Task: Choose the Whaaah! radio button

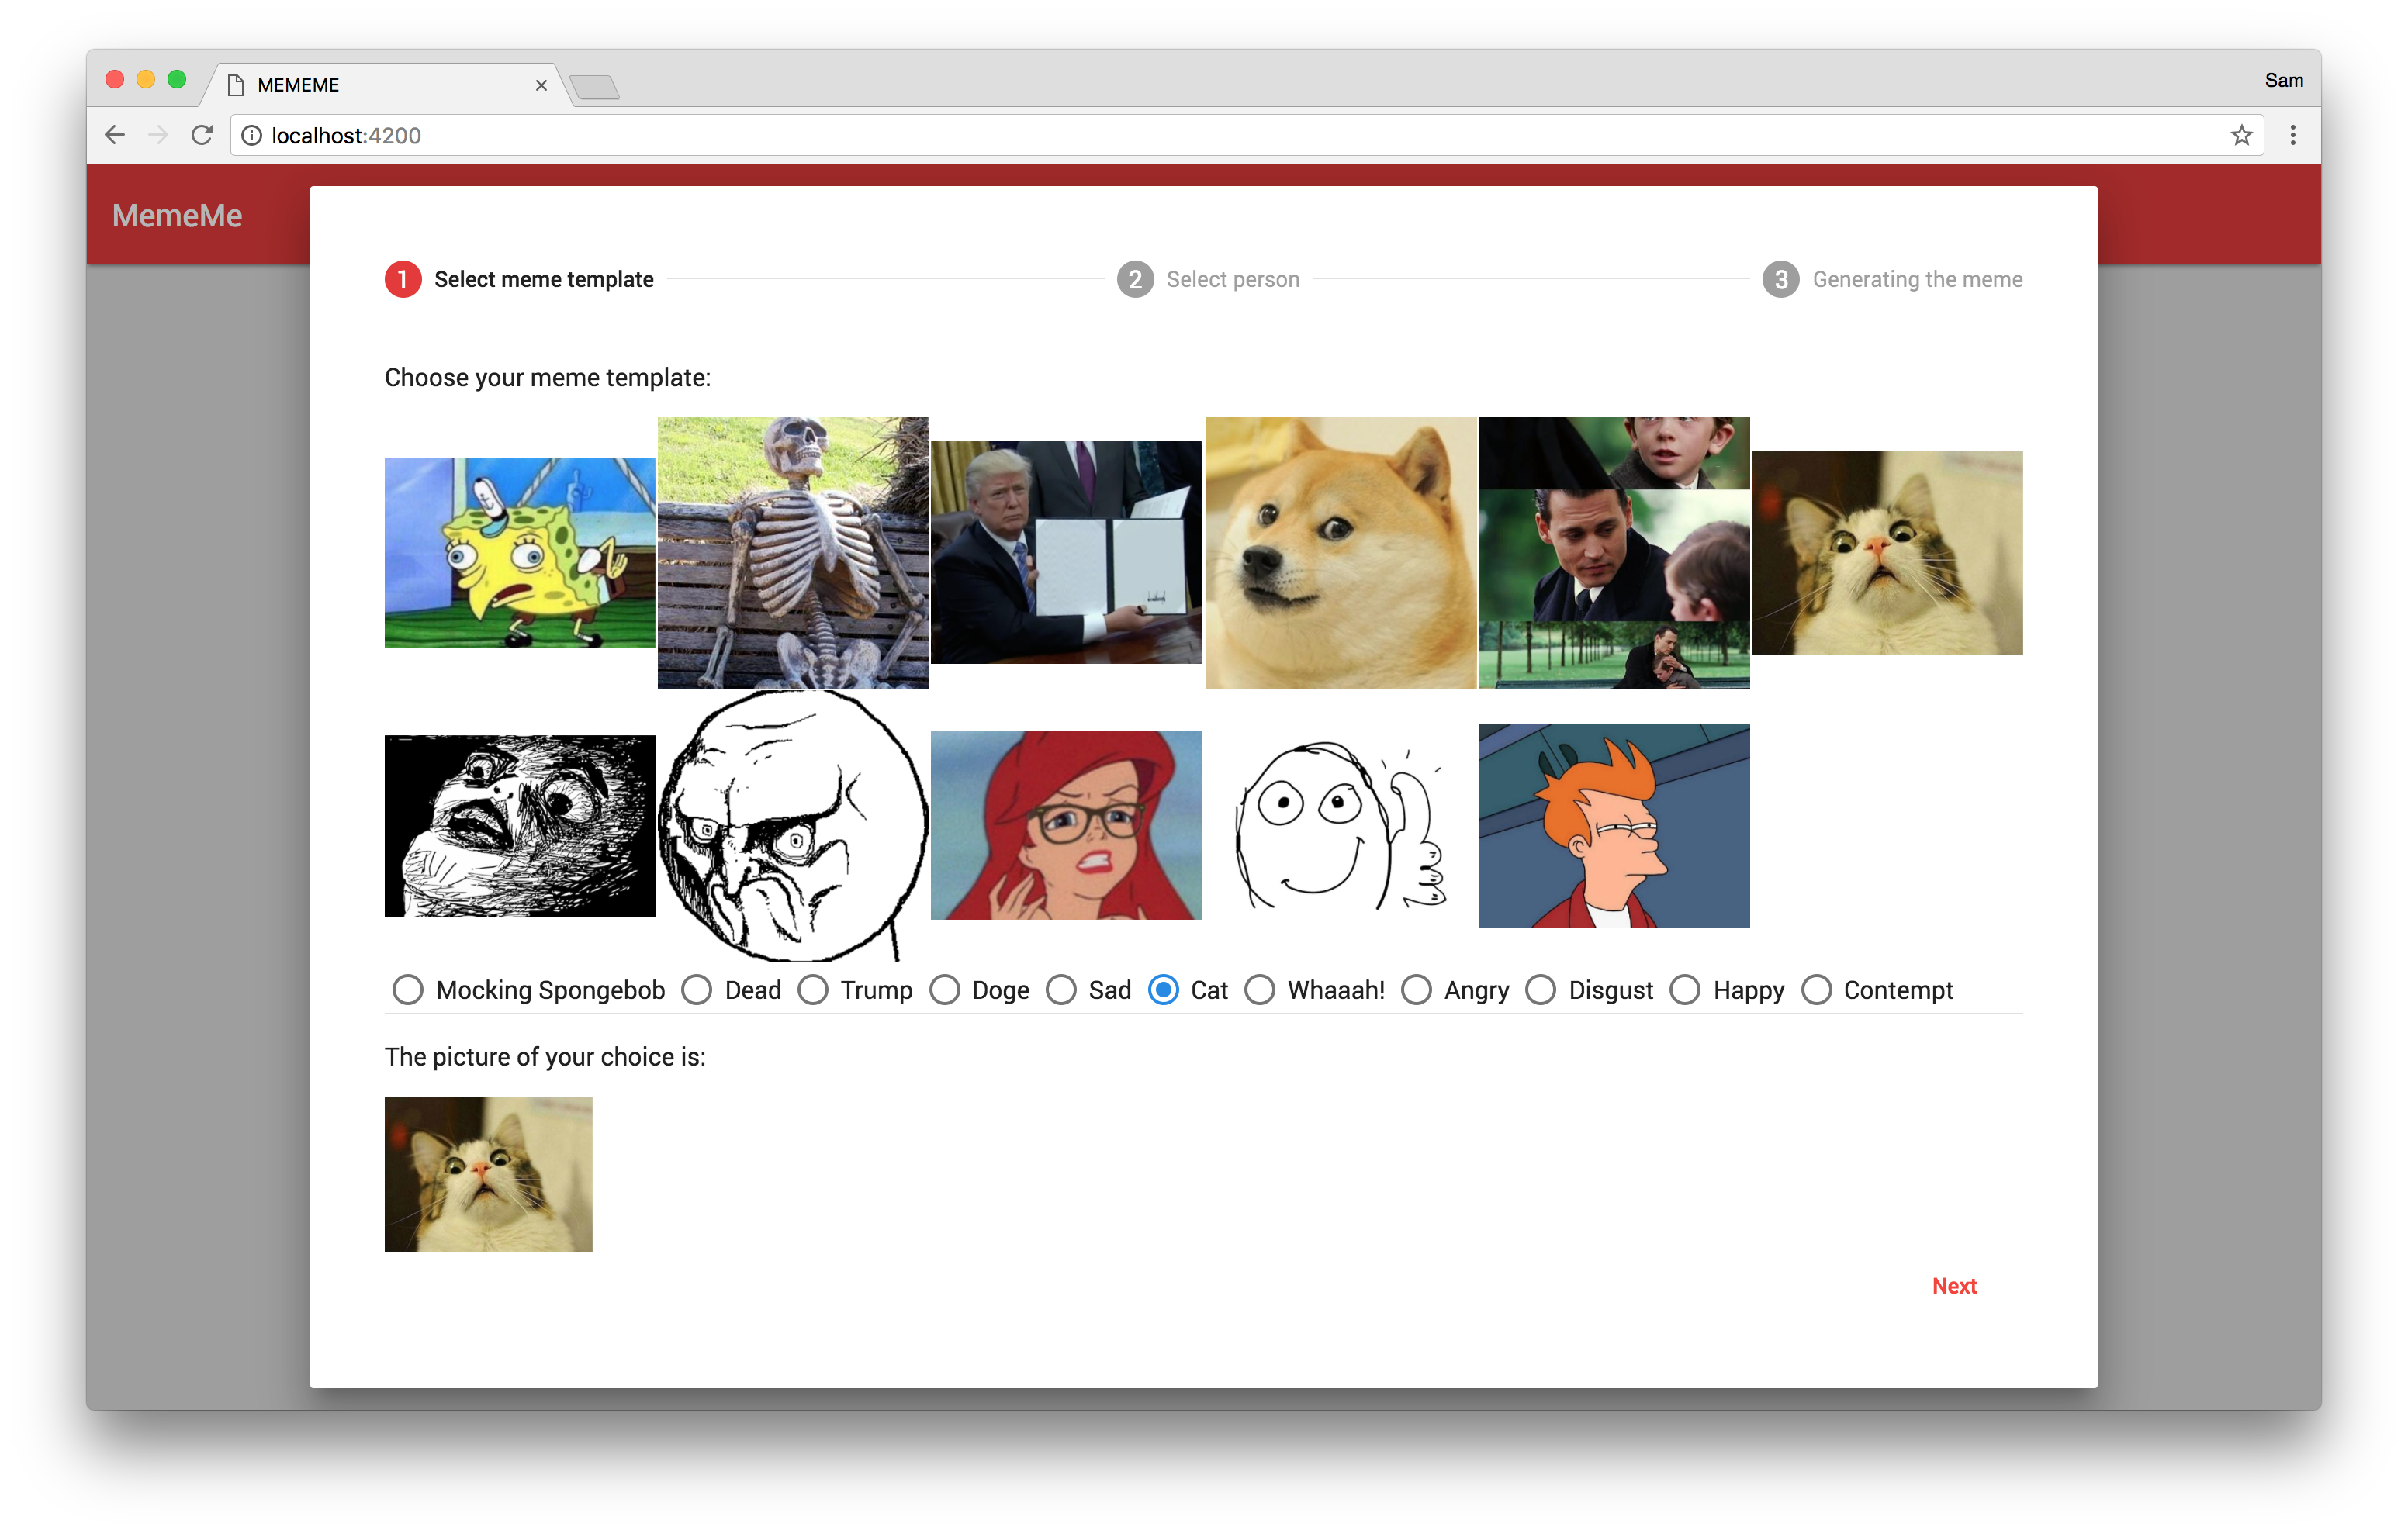Action: click(x=1259, y=990)
